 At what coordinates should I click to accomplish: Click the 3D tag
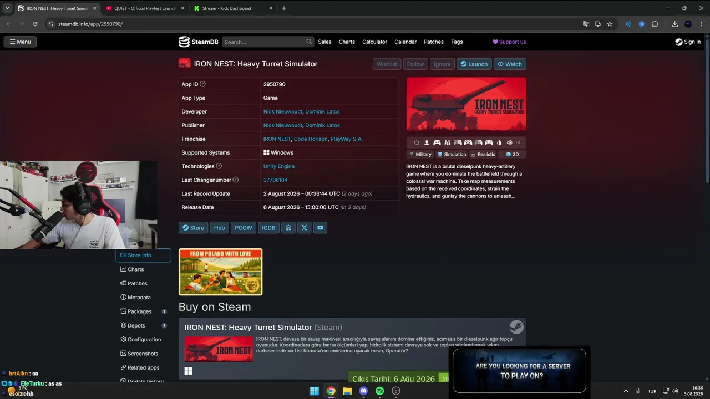512,155
